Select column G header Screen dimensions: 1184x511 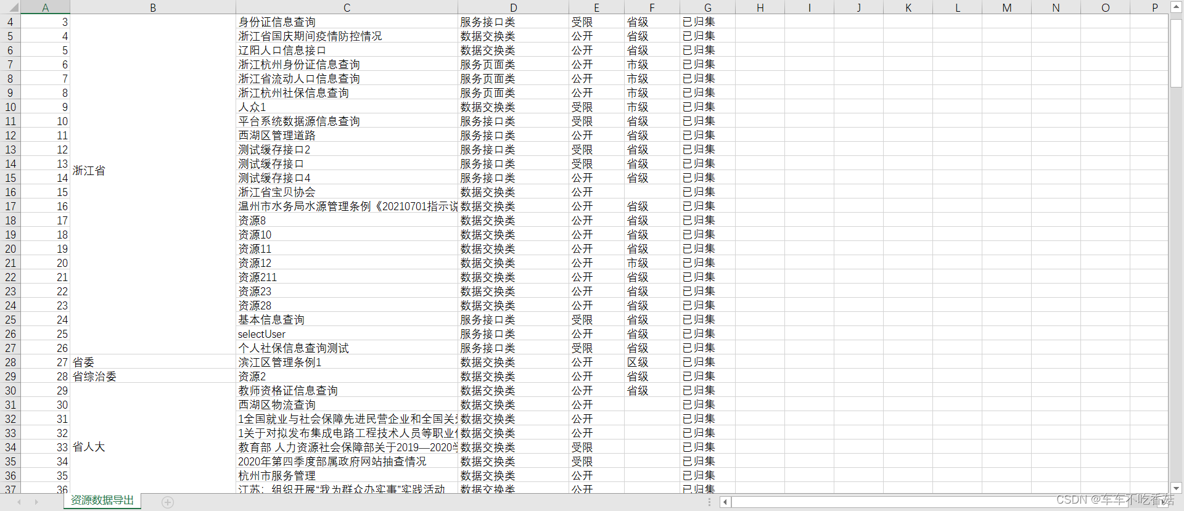(707, 7)
